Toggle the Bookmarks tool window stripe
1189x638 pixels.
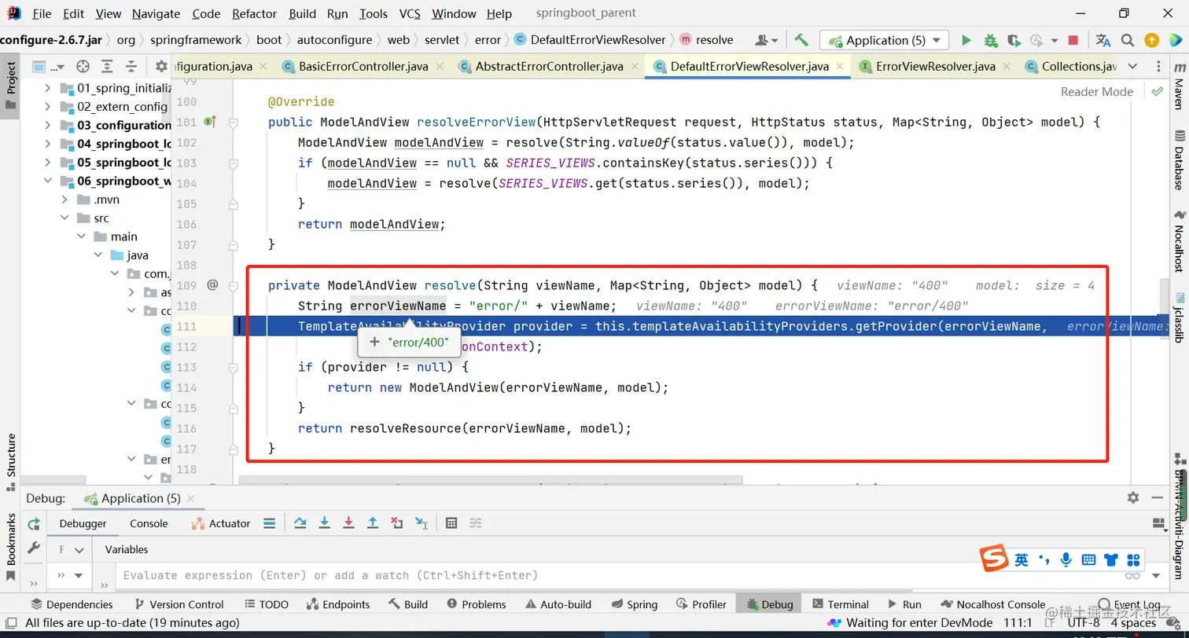coord(11,546)
